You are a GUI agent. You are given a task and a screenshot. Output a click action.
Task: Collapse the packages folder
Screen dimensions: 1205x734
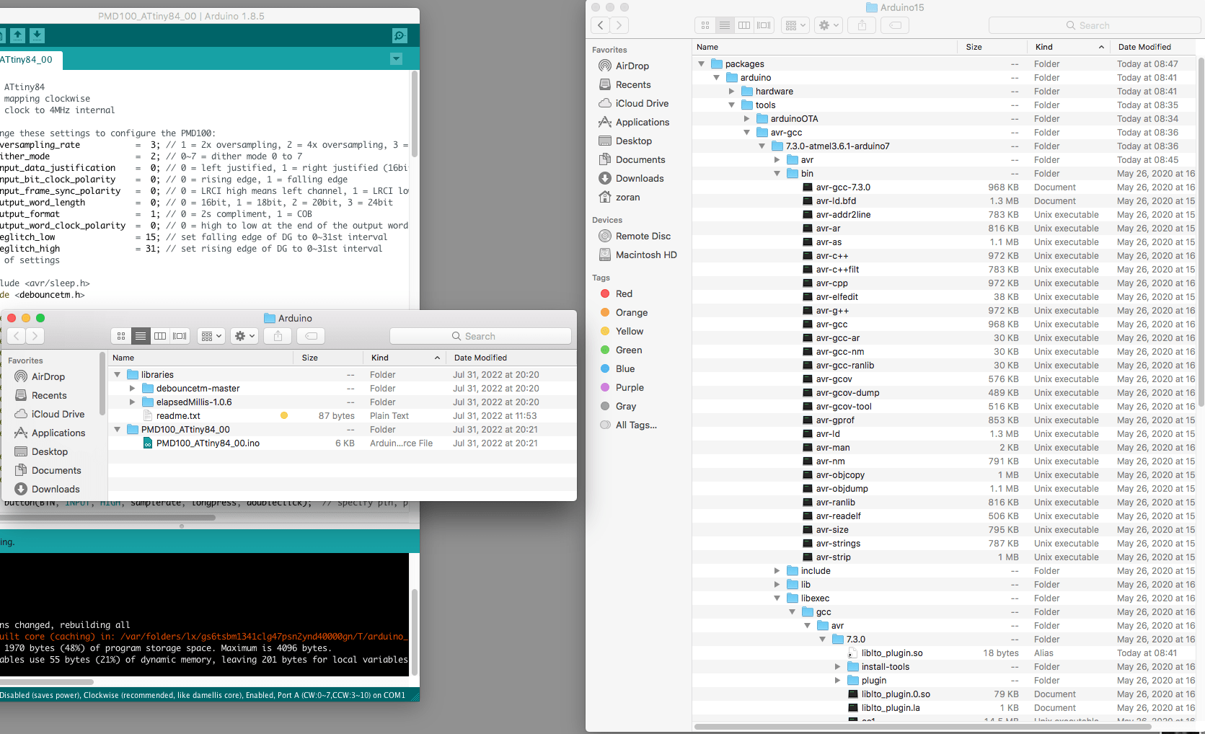(x=701, y=64)
